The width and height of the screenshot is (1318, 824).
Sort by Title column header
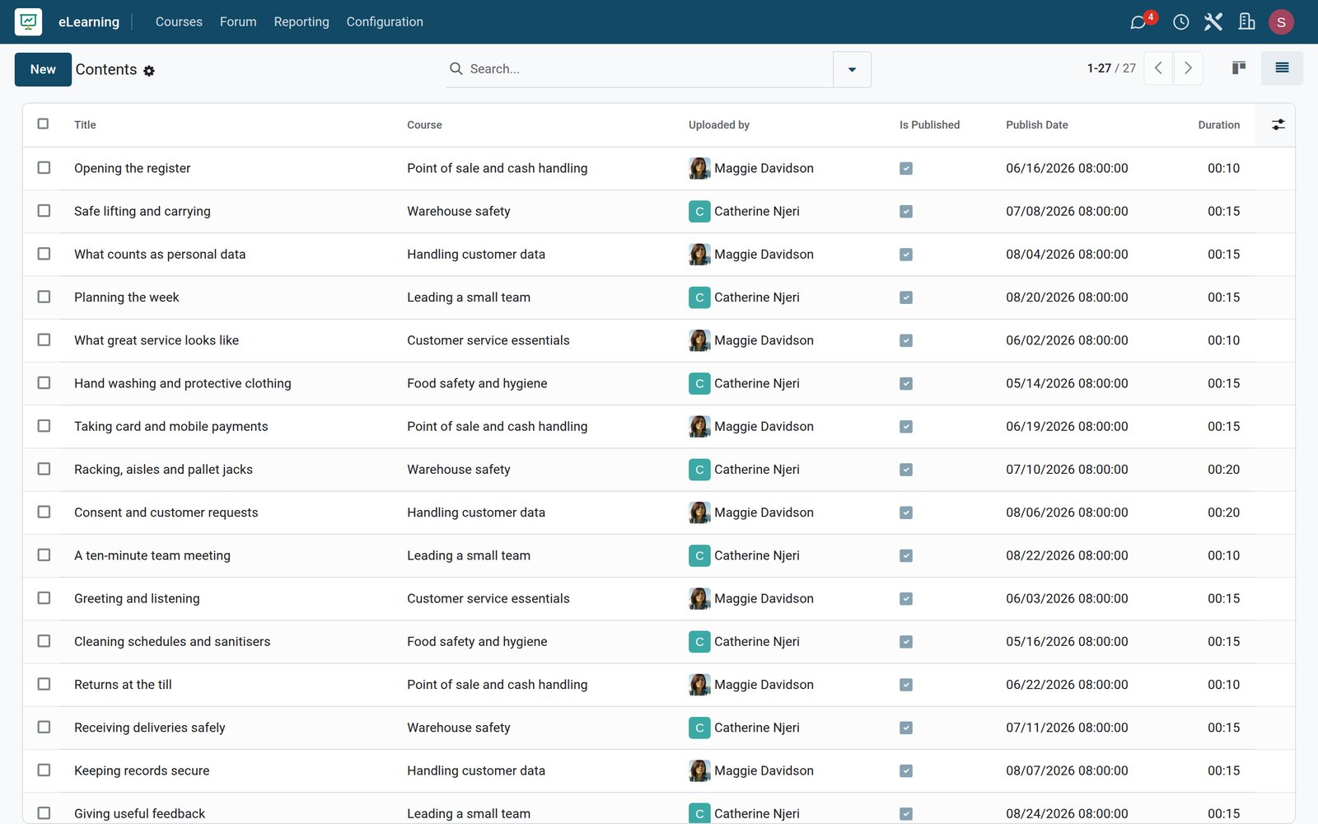pyautogui.click(x=85, y=125)
